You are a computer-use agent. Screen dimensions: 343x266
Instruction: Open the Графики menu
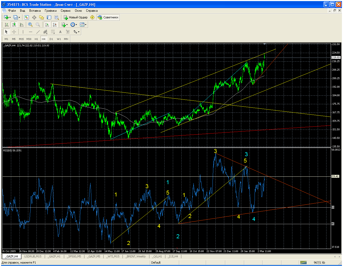click(x=51, y=11)
